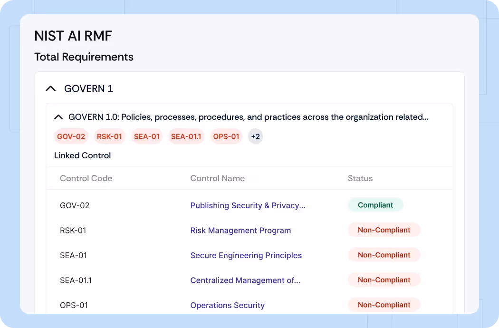Open Publishing Security & Privacy control link
Screen dimensions: 499x328
pos(248,205)
